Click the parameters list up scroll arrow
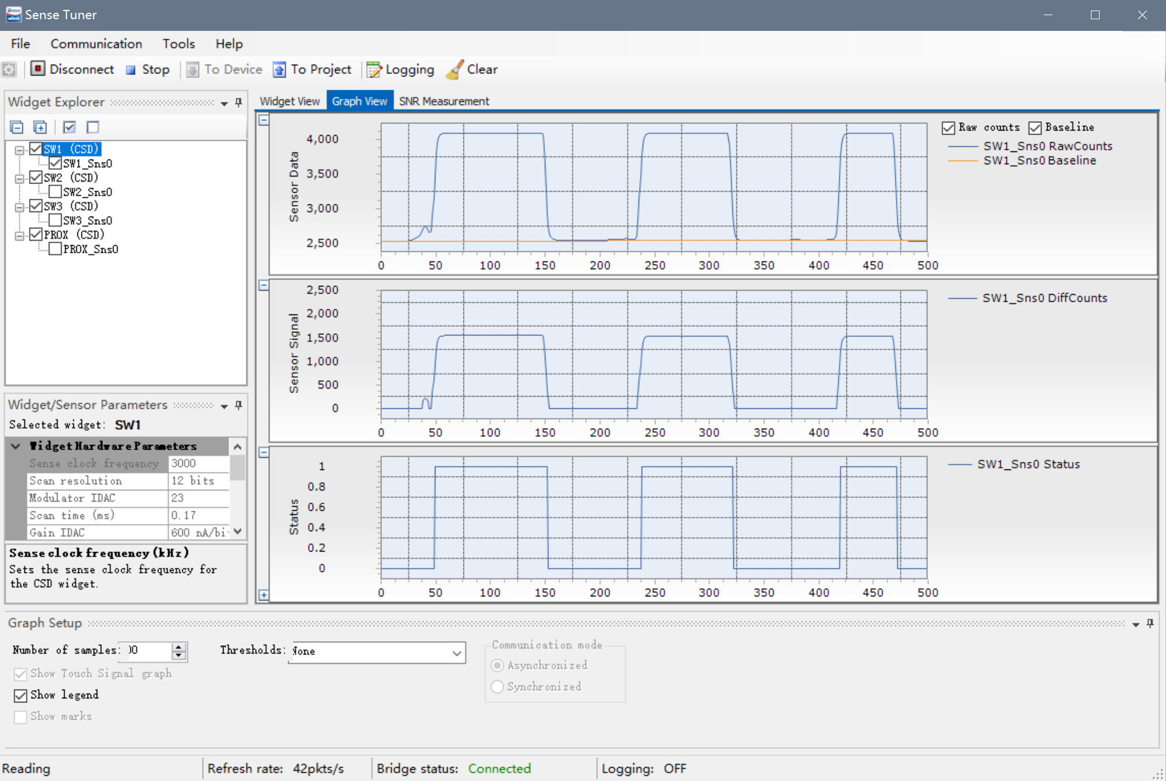The image size is (1166, 781). (x=238, y=447)
